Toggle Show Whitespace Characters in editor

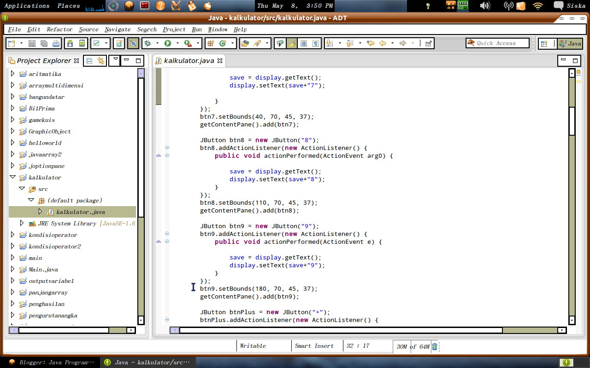(316, 43)
